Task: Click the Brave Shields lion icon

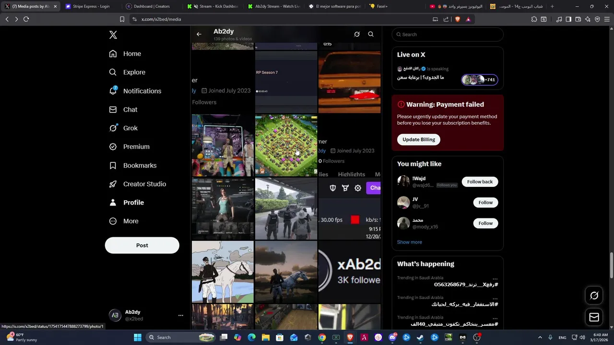Action: tap(457, 19)
